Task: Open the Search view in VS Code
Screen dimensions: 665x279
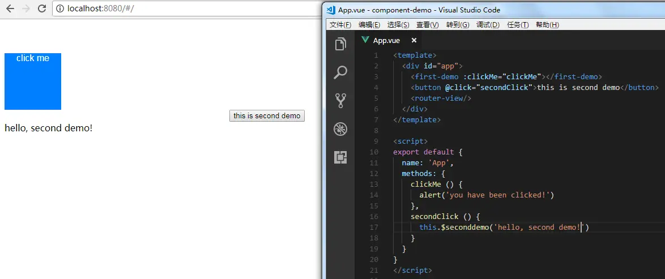Action: click(340, 72)
